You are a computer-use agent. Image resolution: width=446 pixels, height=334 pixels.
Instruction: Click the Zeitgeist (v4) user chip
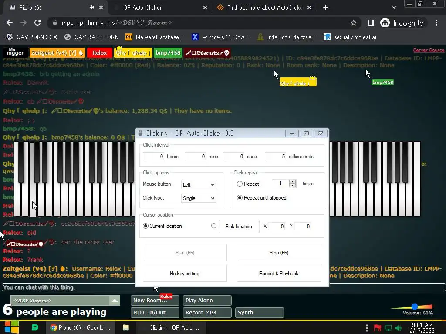click(57, 53)
